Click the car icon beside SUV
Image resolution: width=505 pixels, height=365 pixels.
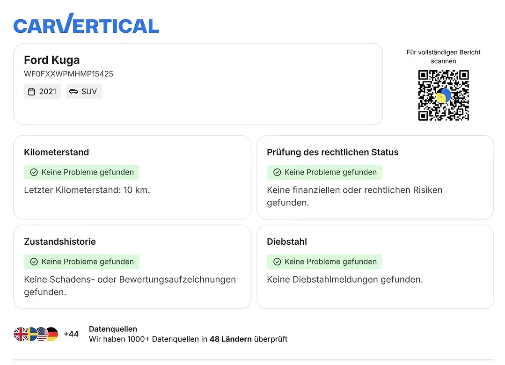pyautogui.click(x=73, y=92)
